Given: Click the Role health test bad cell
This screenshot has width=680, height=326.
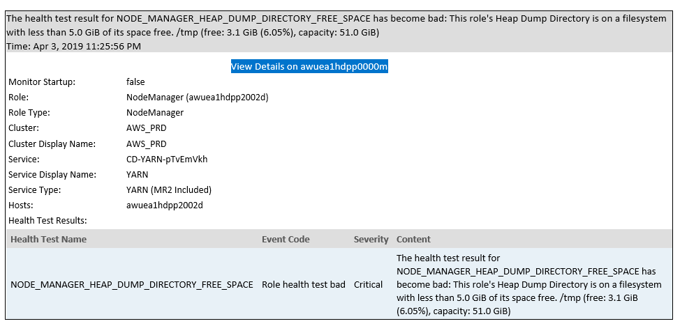Looking at the screenshot, I should tap(303, 284).
